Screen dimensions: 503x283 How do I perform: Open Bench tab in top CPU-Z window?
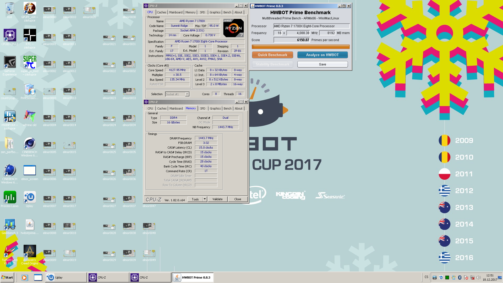pyautogui.click(x=227, y=12)
